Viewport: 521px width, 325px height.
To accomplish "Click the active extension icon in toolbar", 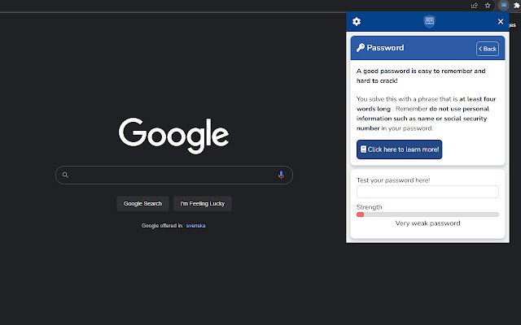I will pyautogui.click(x=504, y=6).
